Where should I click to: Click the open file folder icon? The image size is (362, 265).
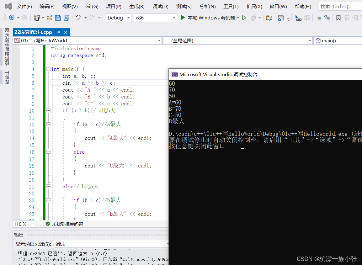pyautogui.click(x=49, y=18)
